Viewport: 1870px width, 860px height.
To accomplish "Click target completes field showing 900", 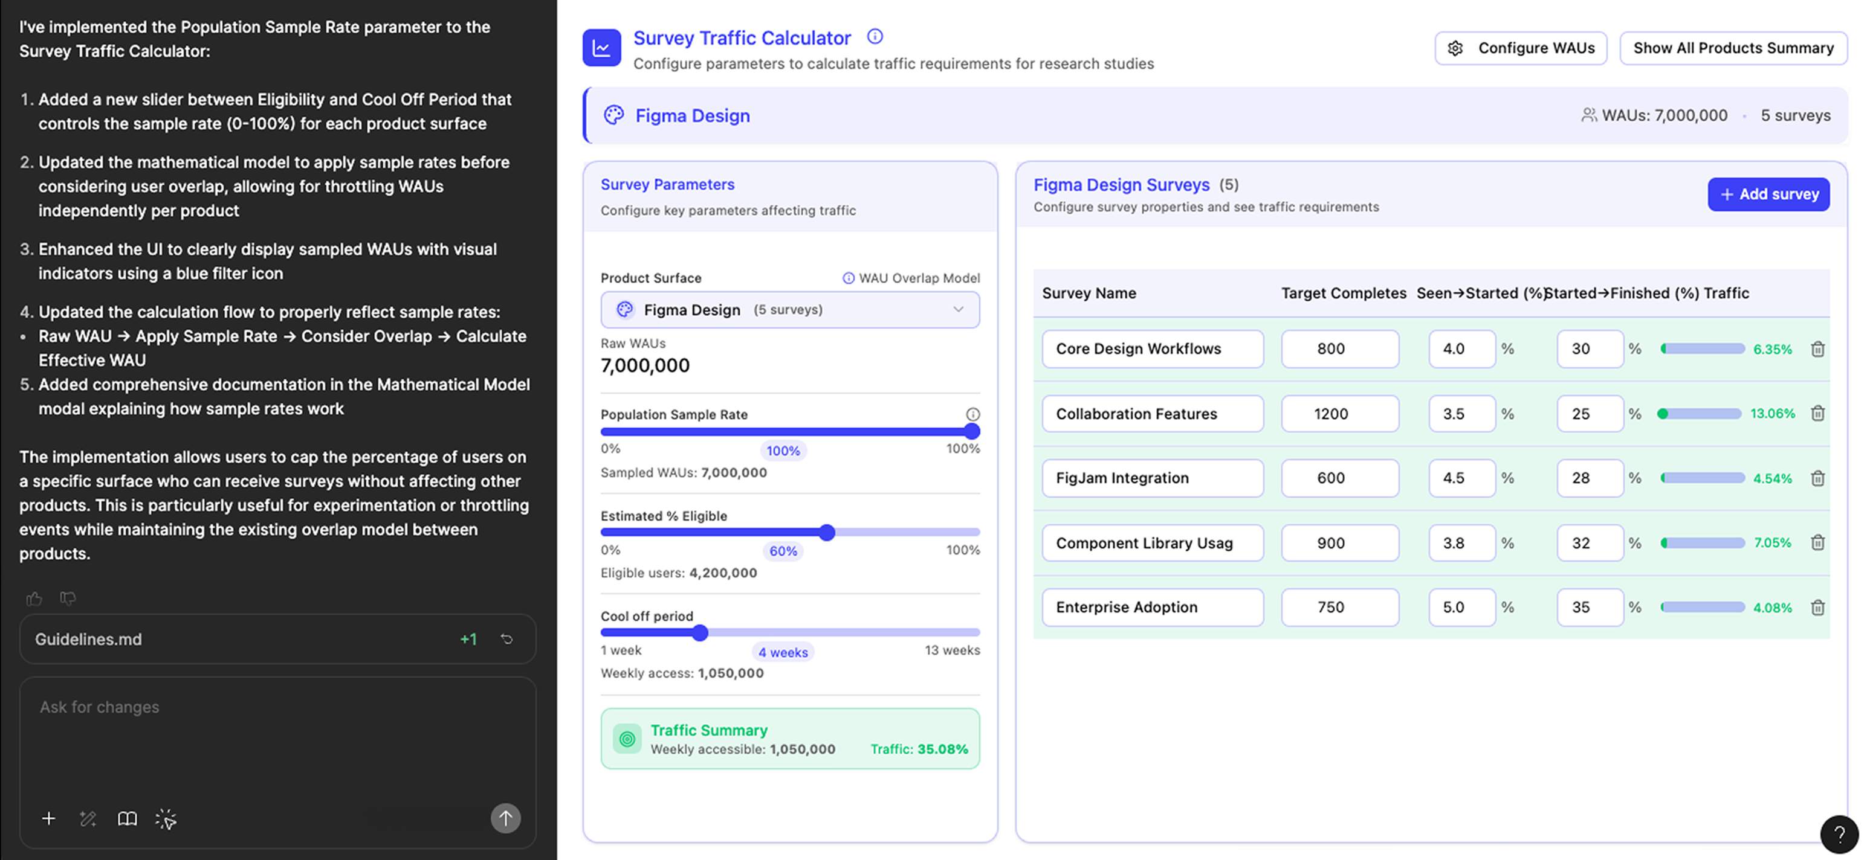I will [x=1339, y=542].
